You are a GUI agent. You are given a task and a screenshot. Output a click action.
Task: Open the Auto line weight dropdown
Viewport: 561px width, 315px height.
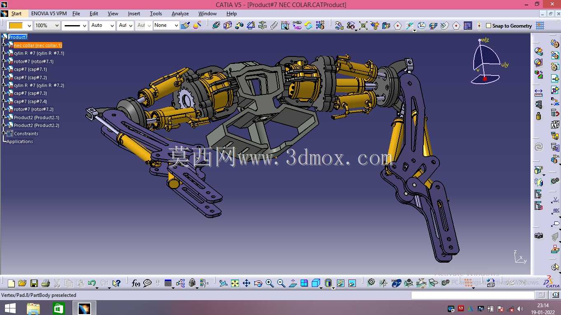pyautogui.click(x=112, y=26)
